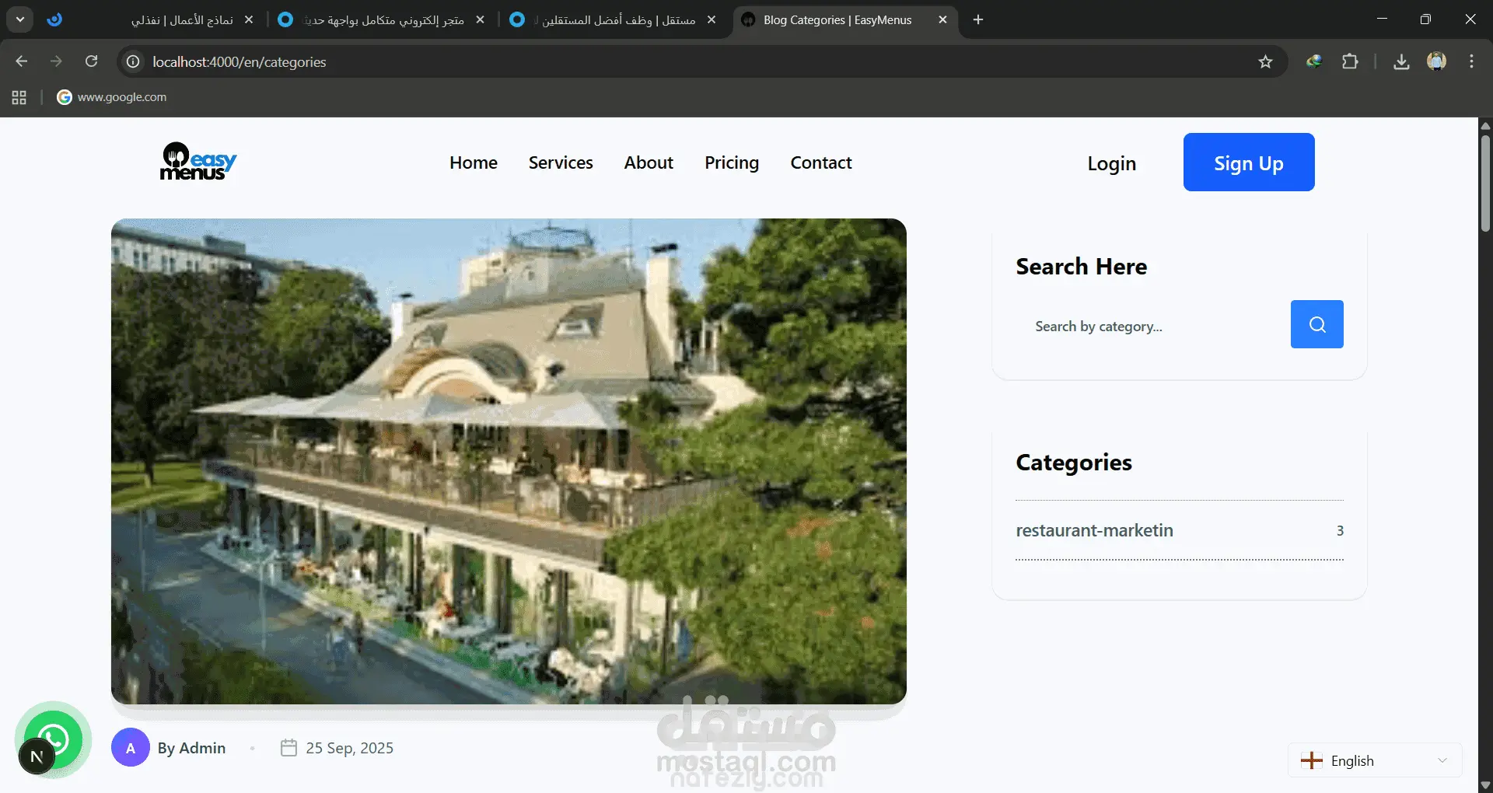1493x793 pixels.
Task: Click the page vertical scrollbar thumb
Action: pos(1485,183)
